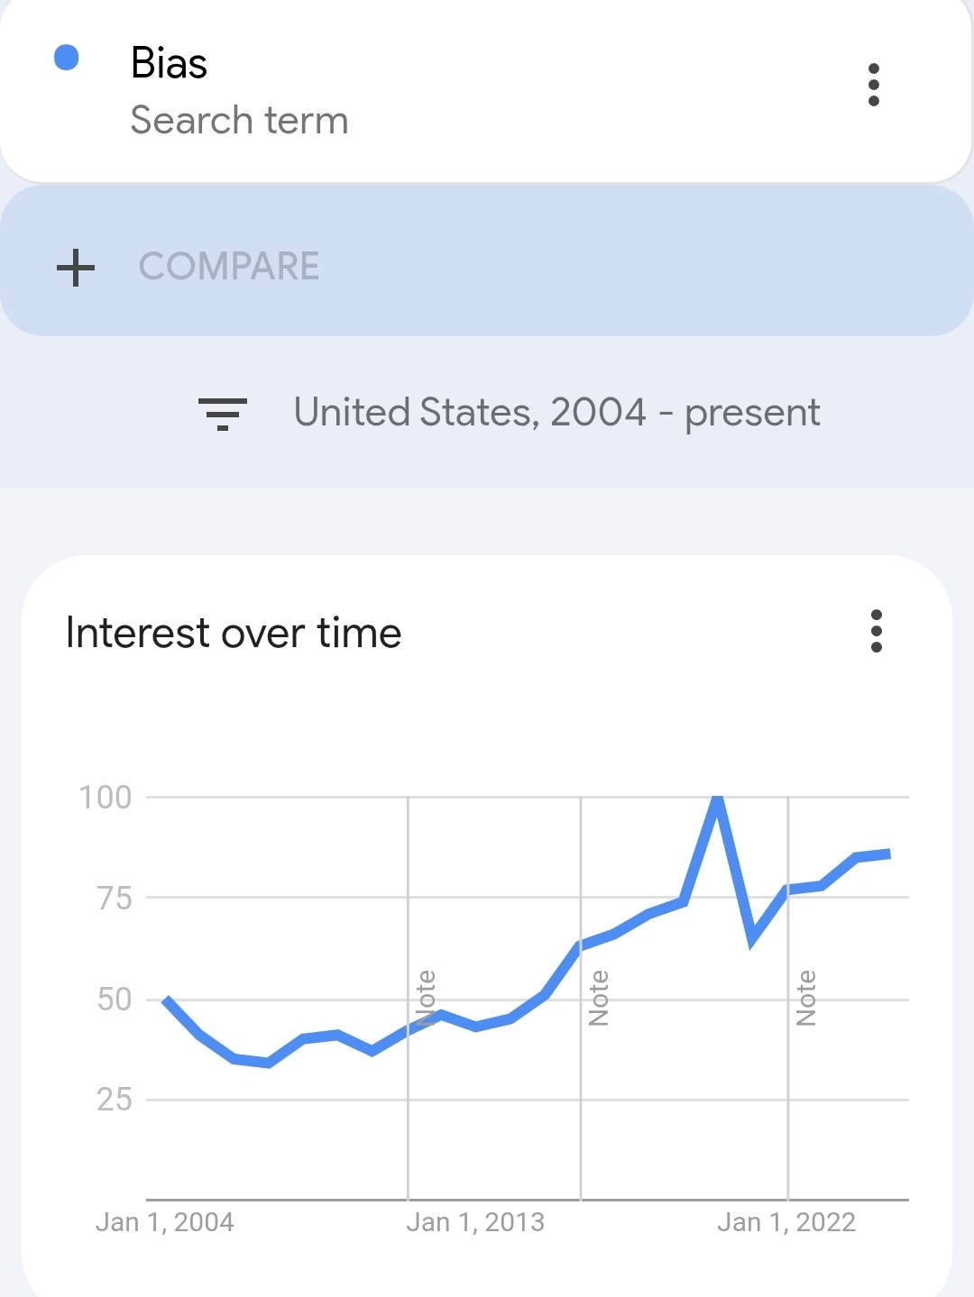The height and width of the screenshot is (1297, 974).
Task: Click the 100 y-axis label
Action: pos(106,798)
